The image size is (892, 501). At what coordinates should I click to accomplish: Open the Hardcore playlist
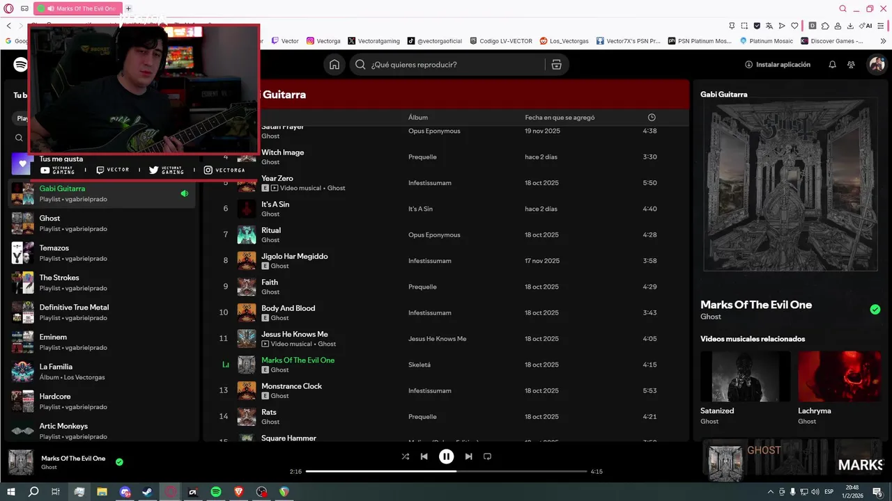[x=102, y=401]
